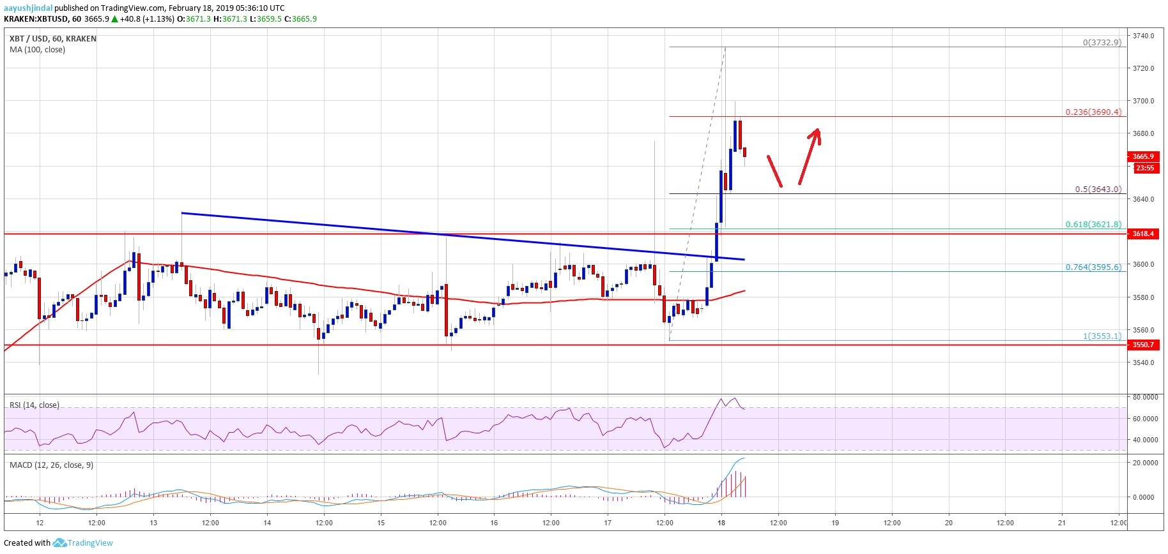Click the +40.8 (+1.13%) price change

pos(147,19)
